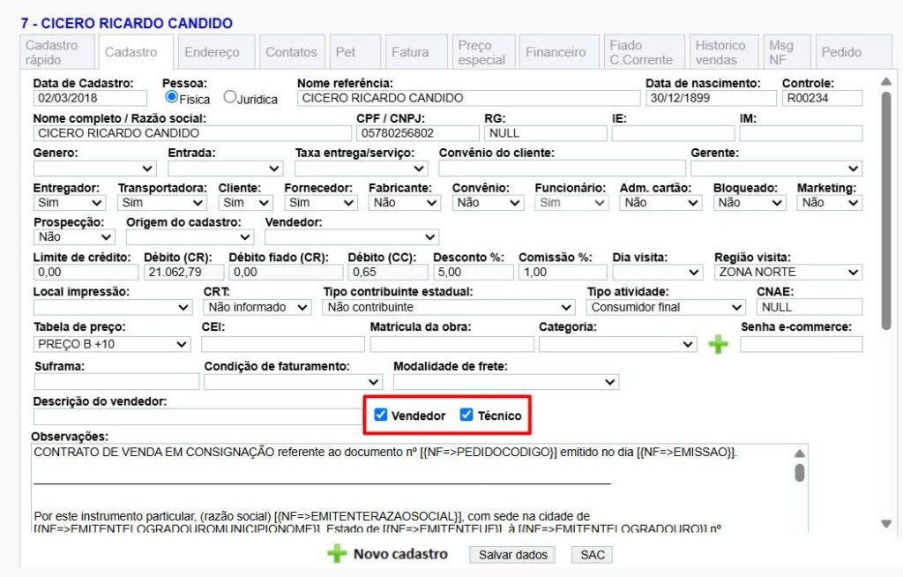Open the Prospecção dropdown
Viewport: 903px width, 577px height.
(x=74, y=237)
